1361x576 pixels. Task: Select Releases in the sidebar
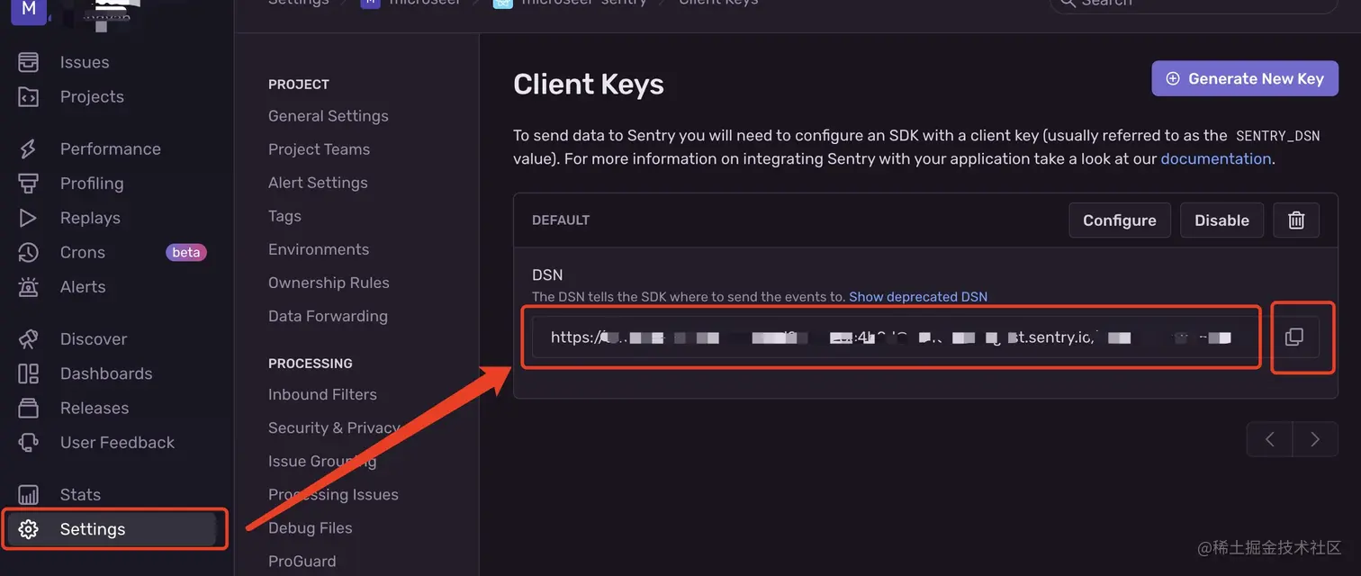(x=95, y=408)
